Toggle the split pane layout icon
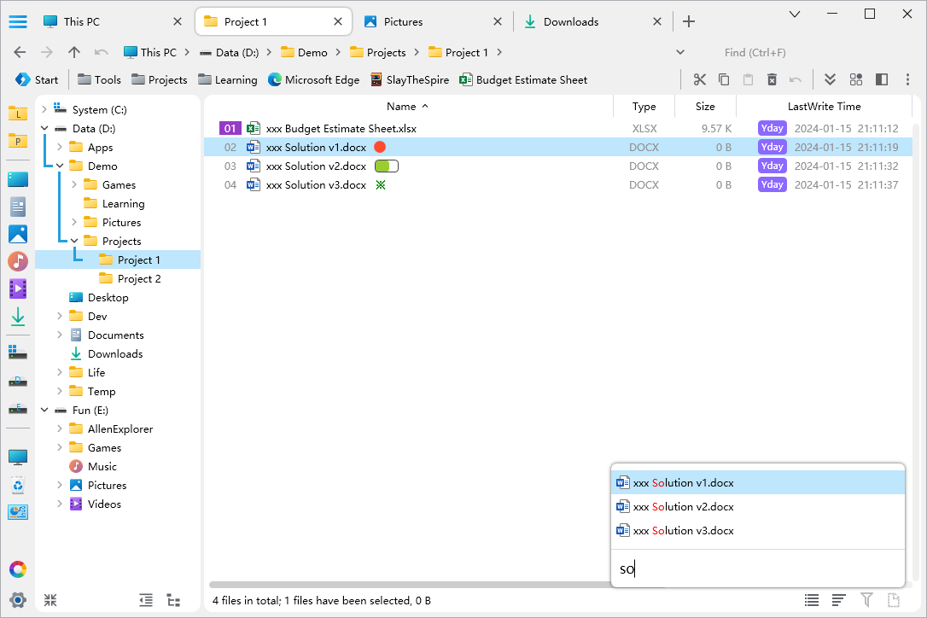This screenshot has height=618, width=927. pos(882,79)
